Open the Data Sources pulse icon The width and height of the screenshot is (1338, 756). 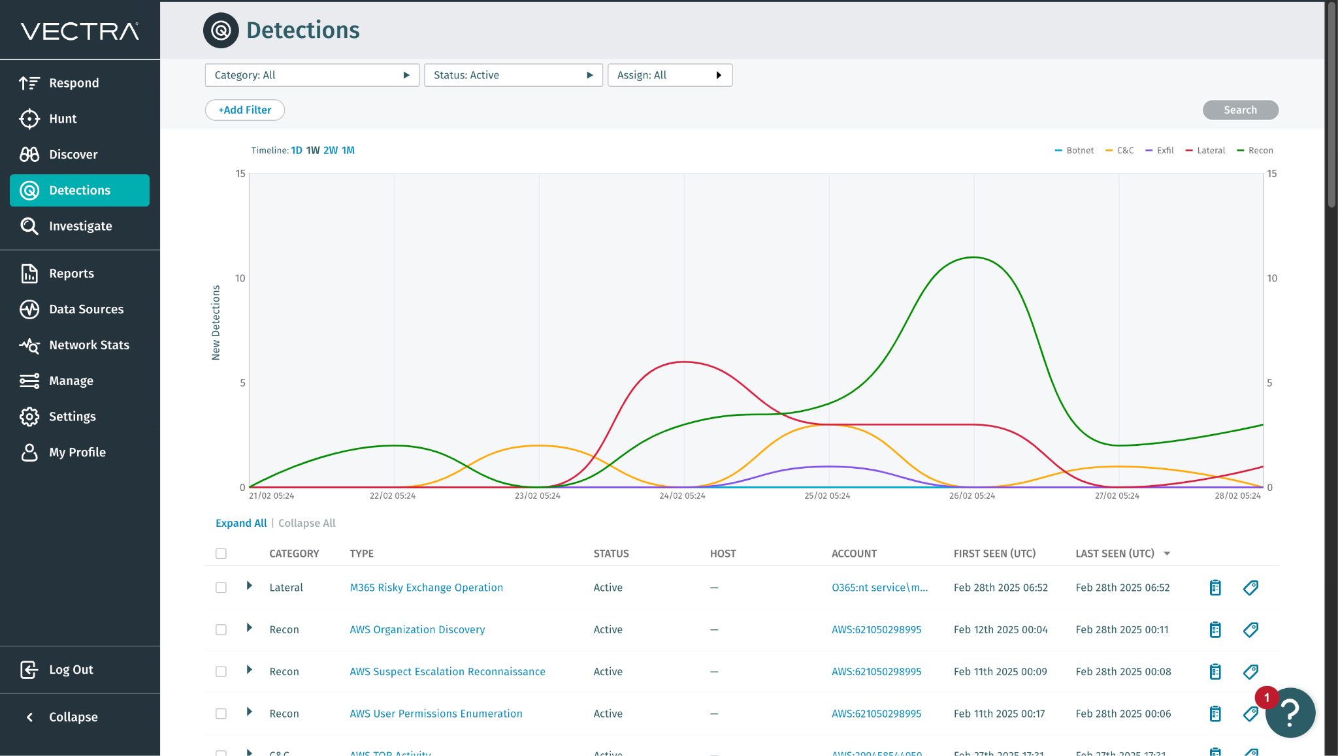click(29, 309)
